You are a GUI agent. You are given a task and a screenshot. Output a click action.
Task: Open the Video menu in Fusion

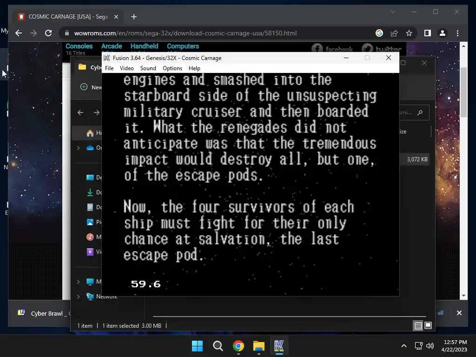[x=126, y=68]
